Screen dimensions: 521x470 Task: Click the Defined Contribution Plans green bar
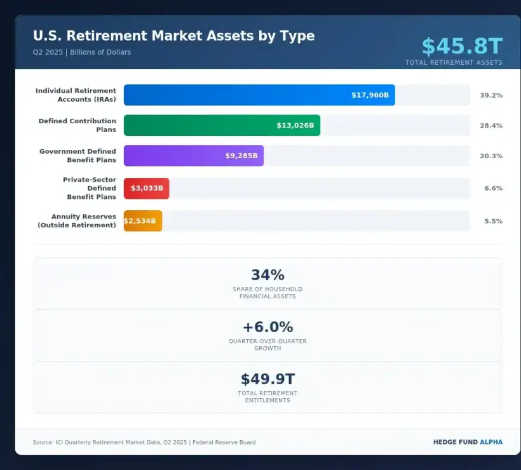222,125
